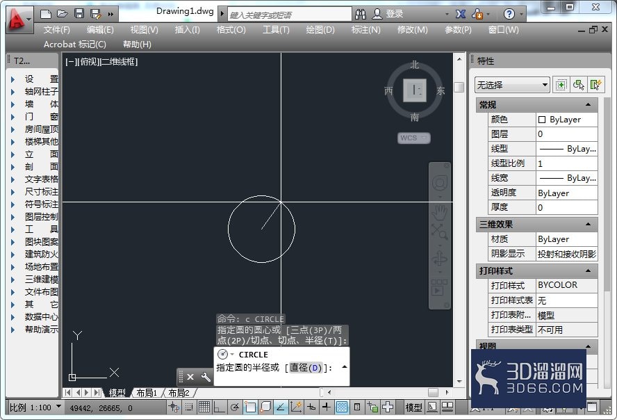Toggle object snap in status bar
This screenshot has width=617, height=420.
coord(250,407)
